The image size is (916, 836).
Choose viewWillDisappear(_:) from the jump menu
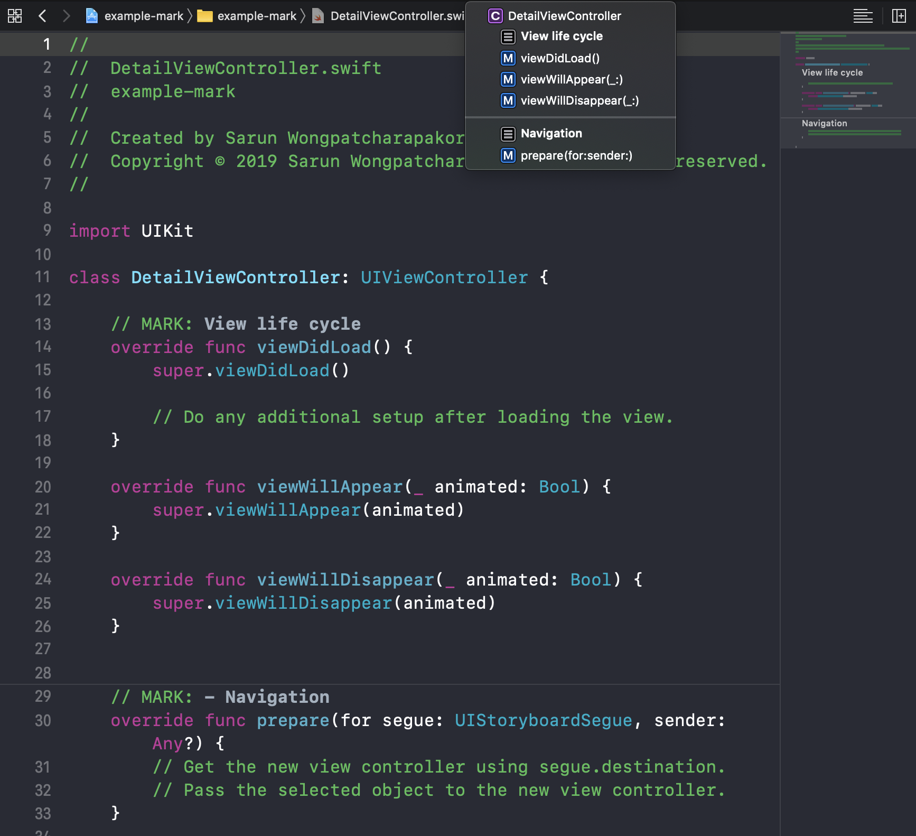pos(579,100)
